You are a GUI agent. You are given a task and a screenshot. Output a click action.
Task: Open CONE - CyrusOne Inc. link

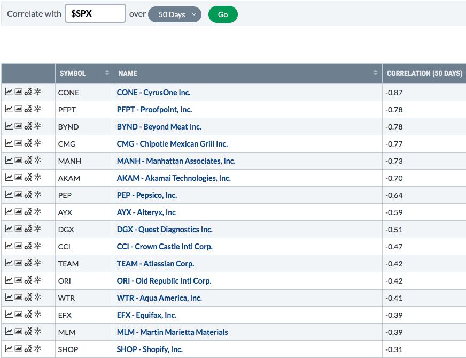click(154, 93)
